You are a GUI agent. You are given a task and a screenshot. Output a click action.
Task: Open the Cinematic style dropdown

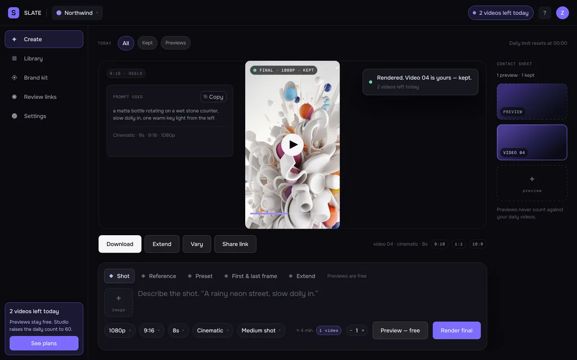pos(213,330)
